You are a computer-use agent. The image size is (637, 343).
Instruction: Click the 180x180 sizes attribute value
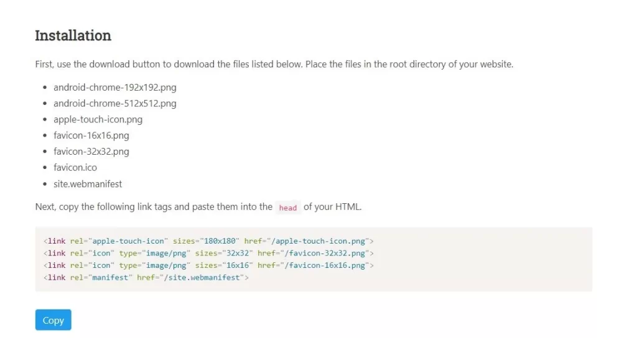point(220,241)
